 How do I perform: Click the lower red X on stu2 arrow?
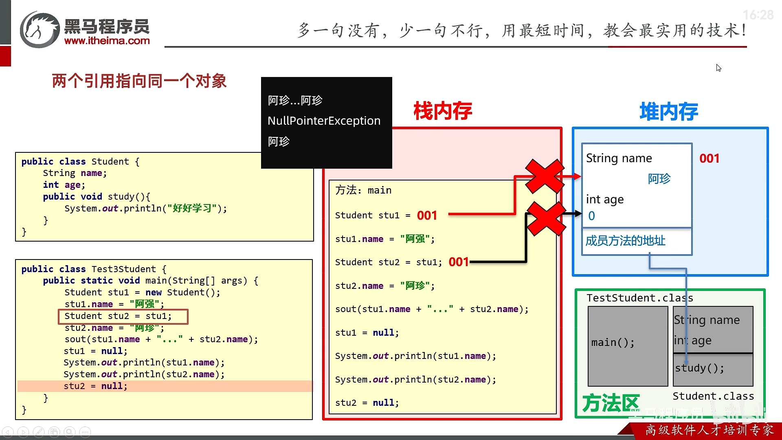[546, 219]
